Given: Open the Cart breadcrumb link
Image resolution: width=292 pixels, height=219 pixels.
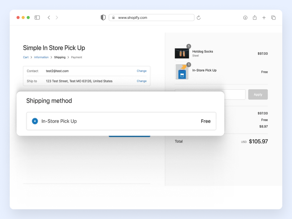Looking at the screenshot, I should [26, 57].
